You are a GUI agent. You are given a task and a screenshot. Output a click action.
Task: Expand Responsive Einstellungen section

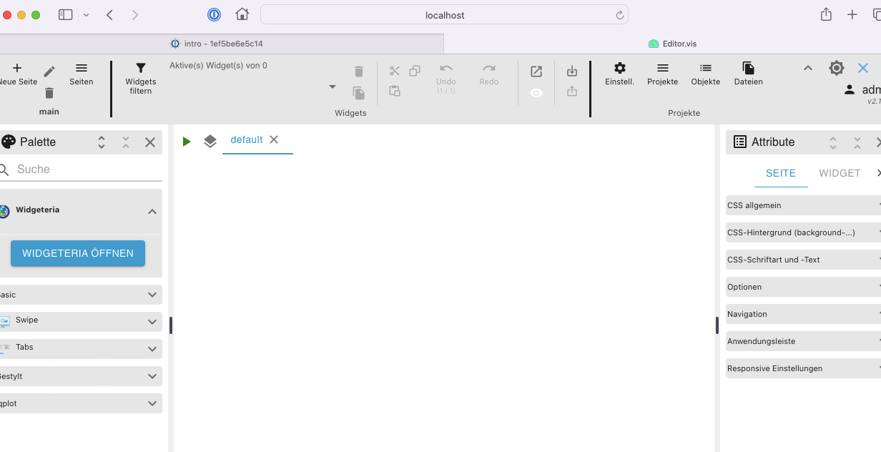(x=803, y=368)
